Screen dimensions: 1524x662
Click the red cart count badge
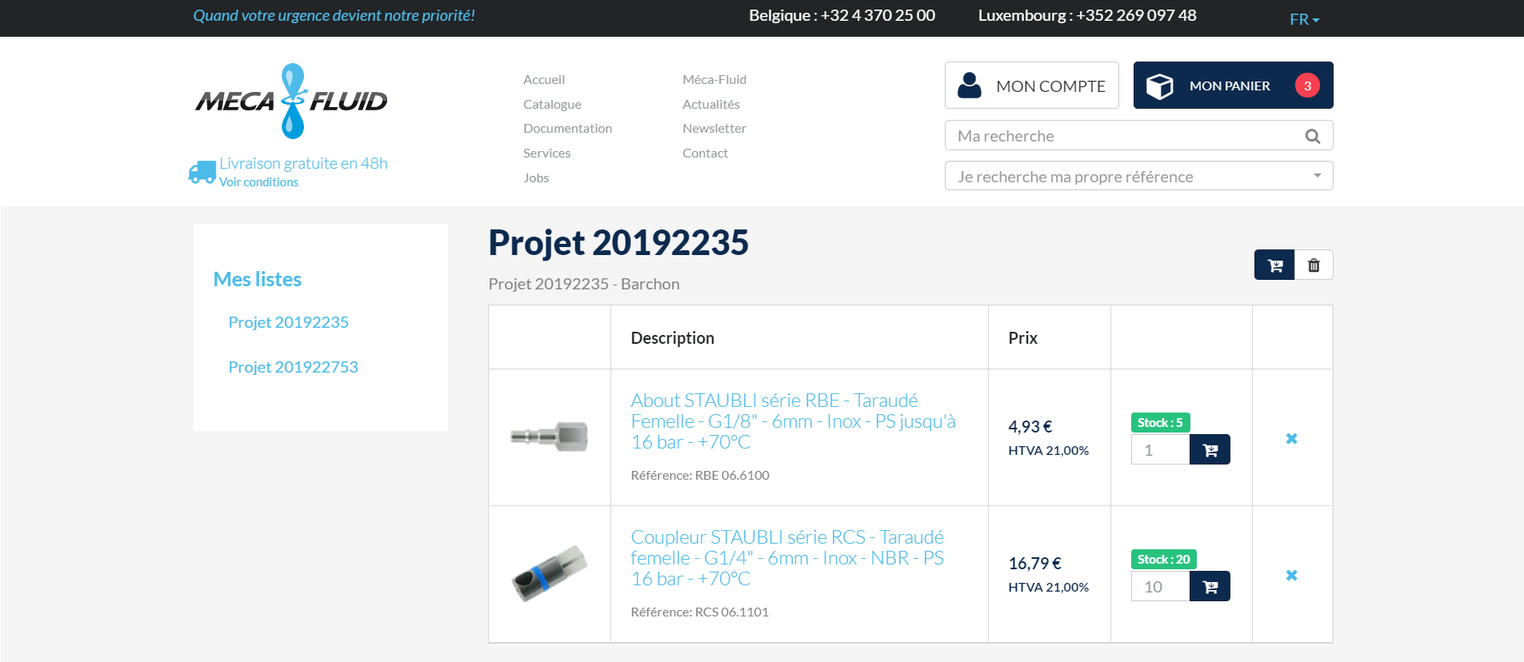click(x=1307, y=86)
